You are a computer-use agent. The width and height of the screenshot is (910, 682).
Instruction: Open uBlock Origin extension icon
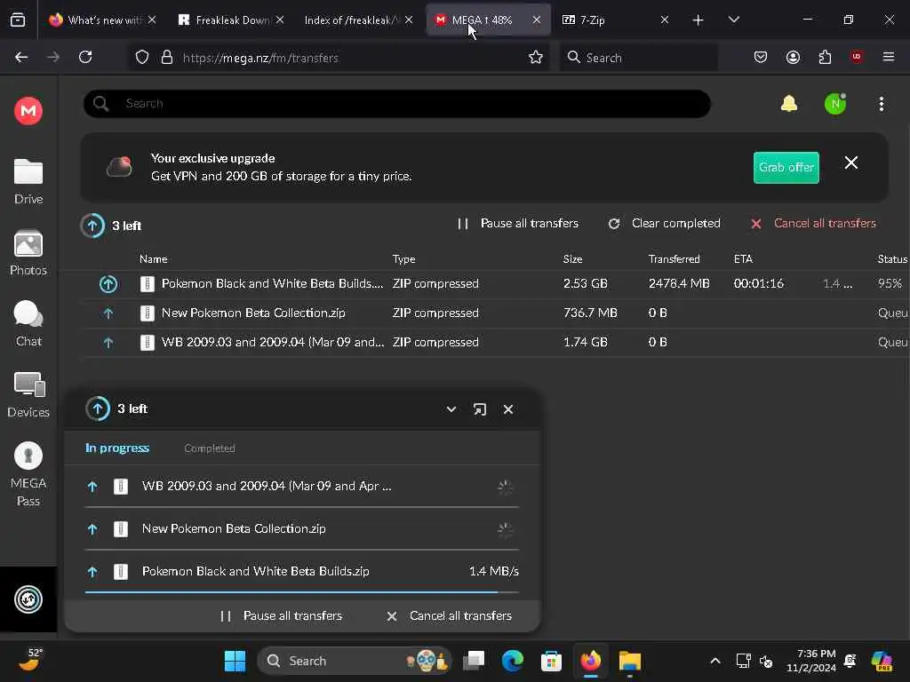(856, 57)
